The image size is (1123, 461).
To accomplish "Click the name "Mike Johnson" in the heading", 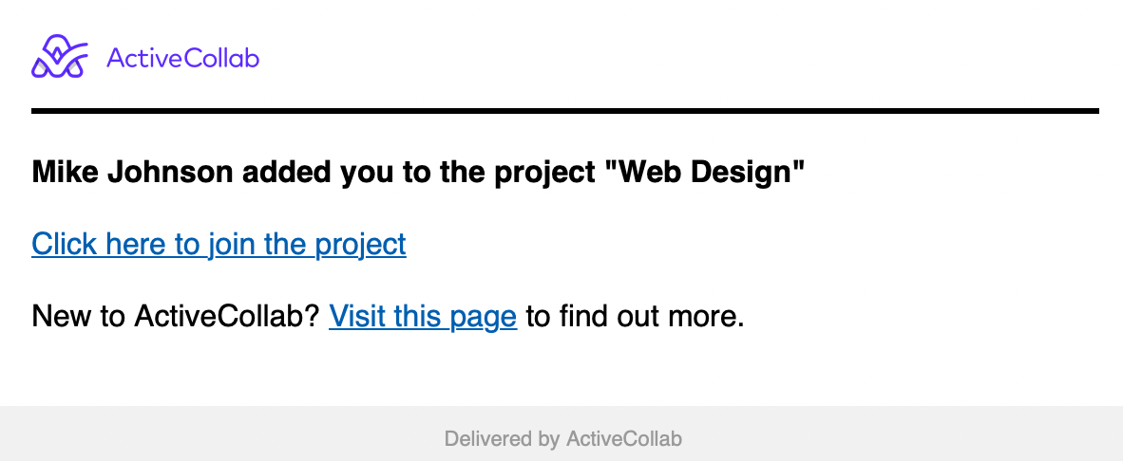I will pyautogui.click(x=132, y=173).
